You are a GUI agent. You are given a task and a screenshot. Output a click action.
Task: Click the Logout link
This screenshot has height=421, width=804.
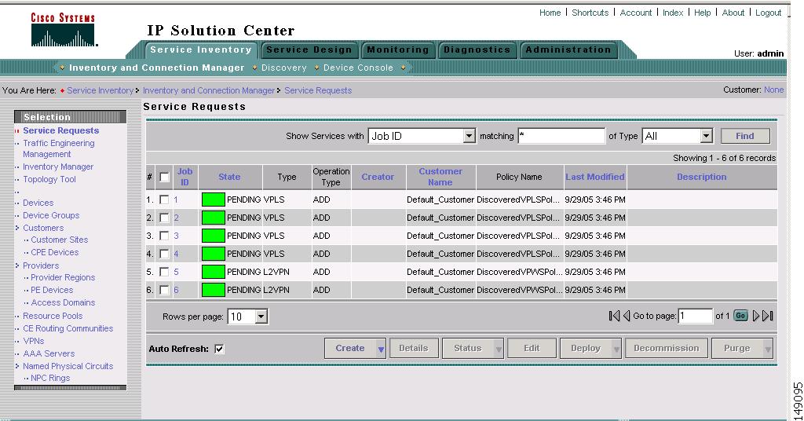coord(768,13)
